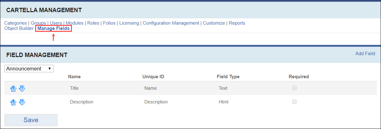Go to the Groups section
Image resolution: width=381 pixels, height=129 pixels.
[38, 23]
